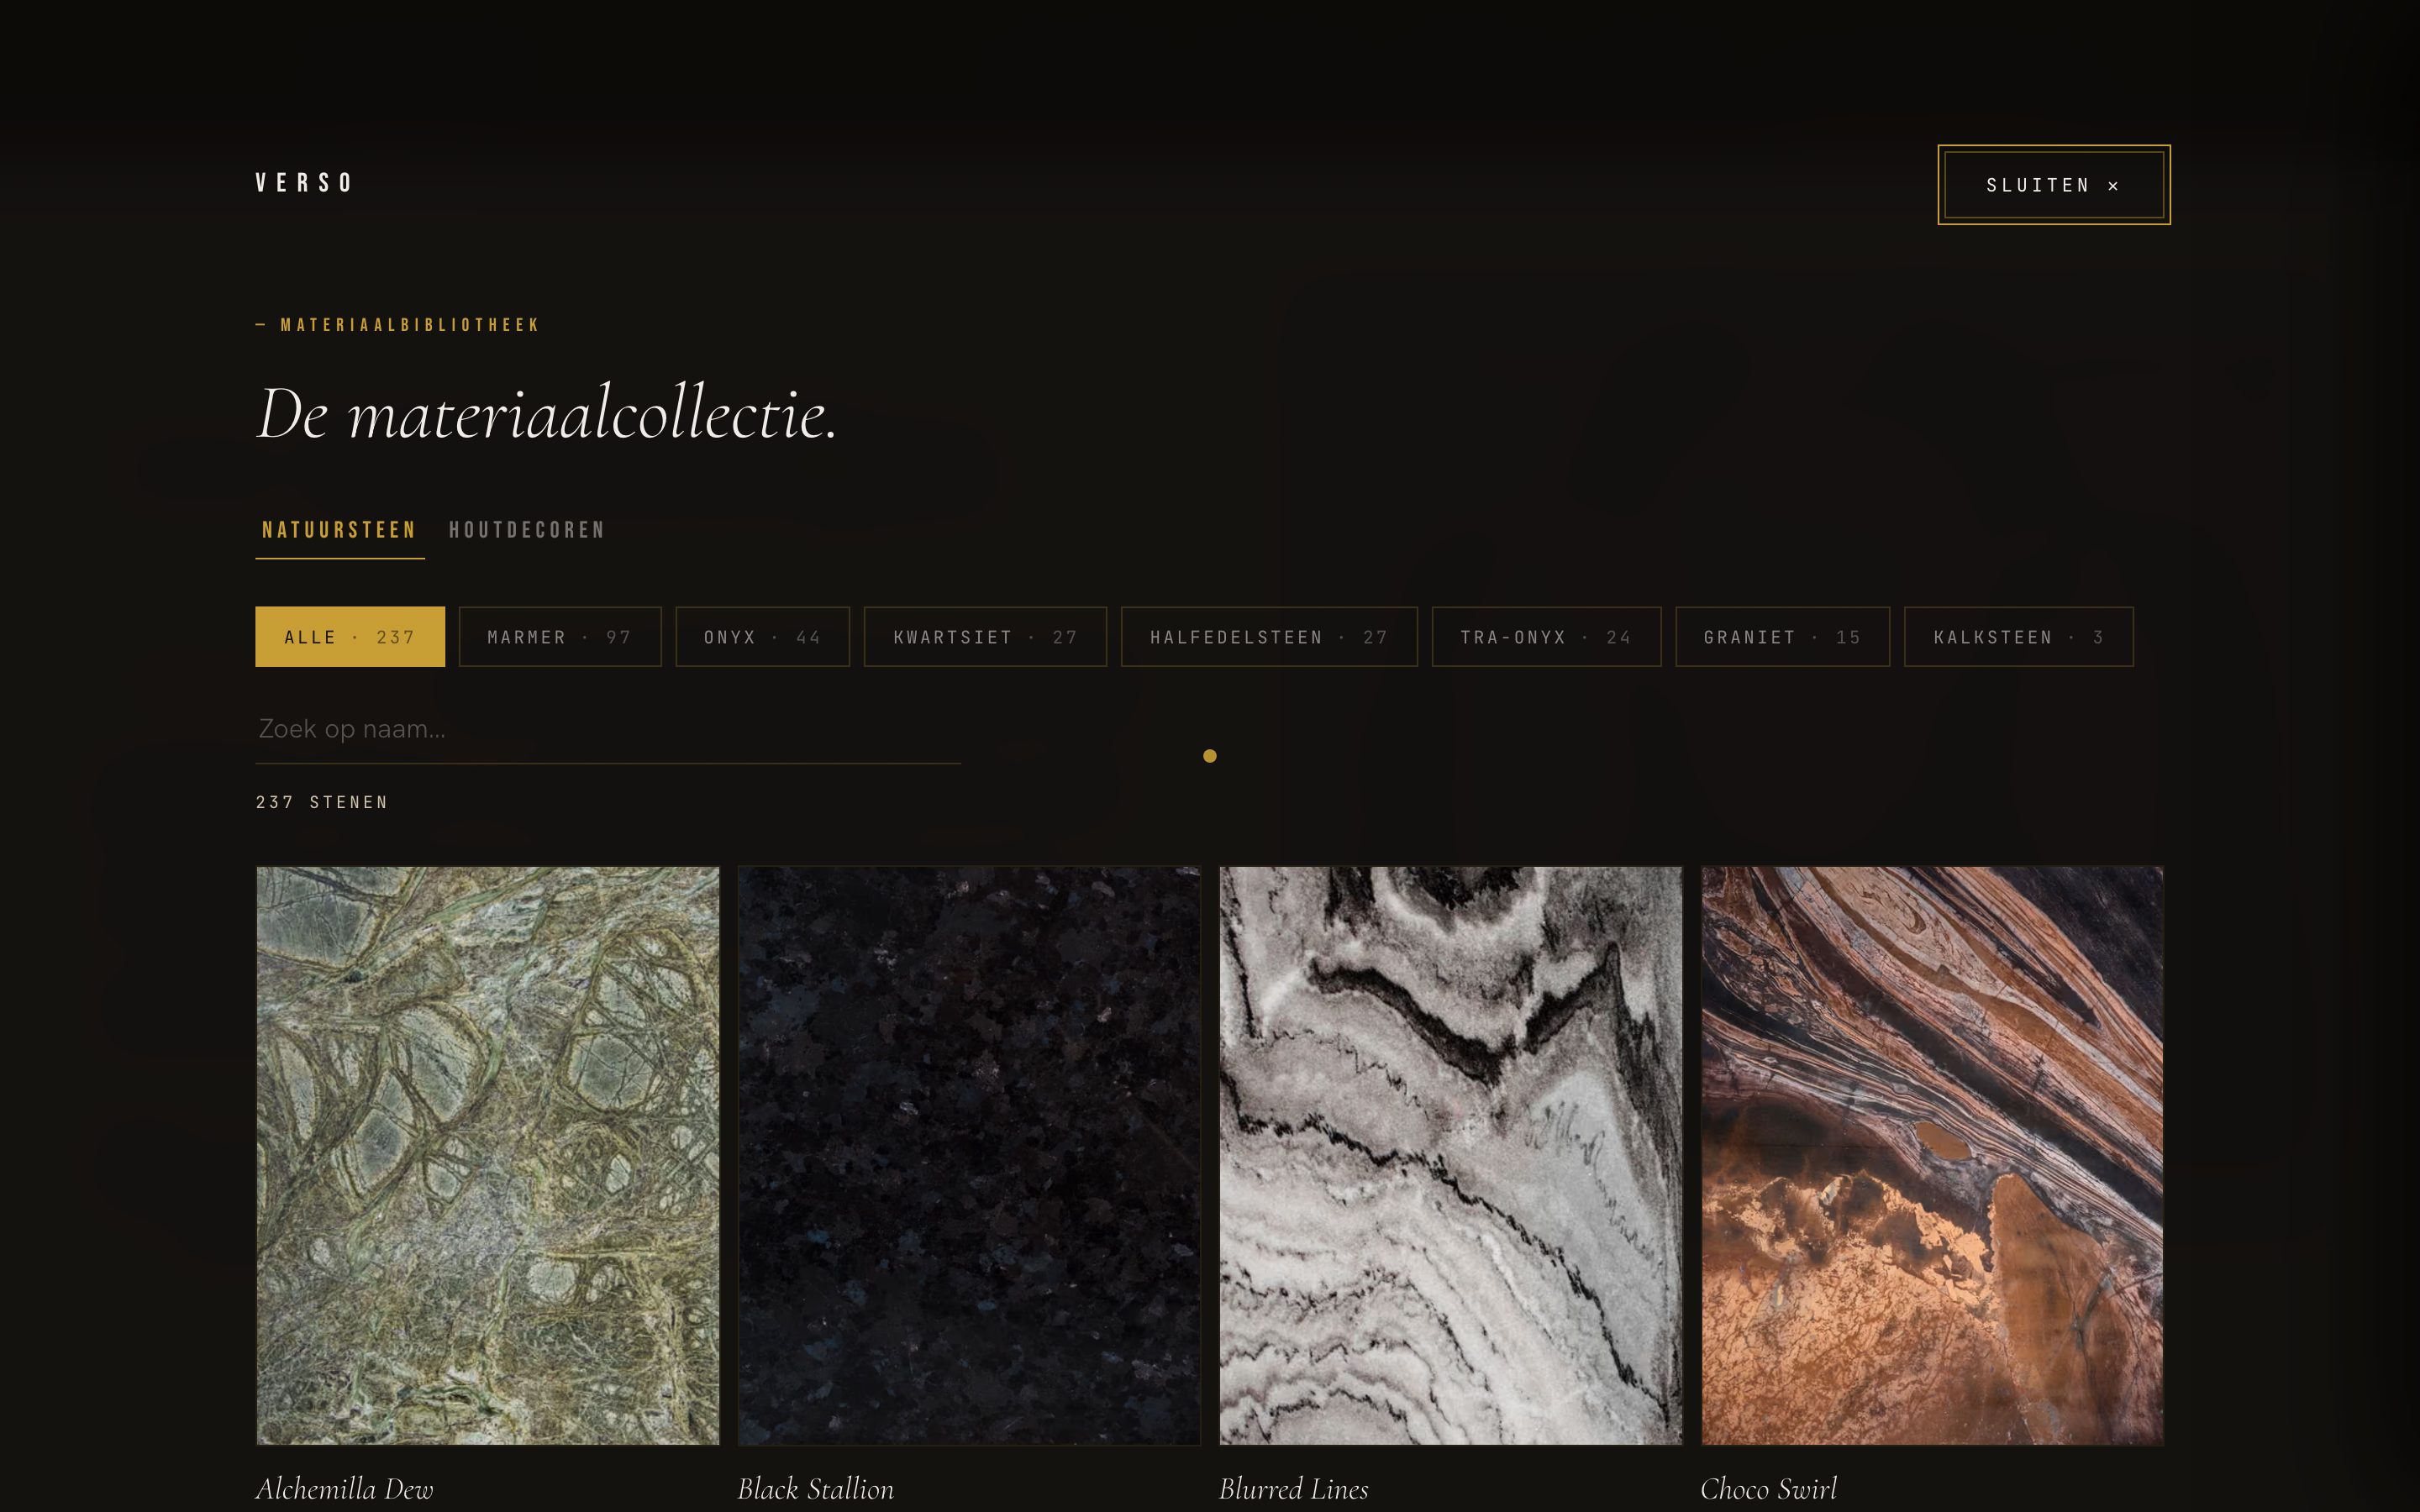This screenshot has width=2420, height=1512.
Task: Click the Black Stallion name label
Action: coord(815,1489)
